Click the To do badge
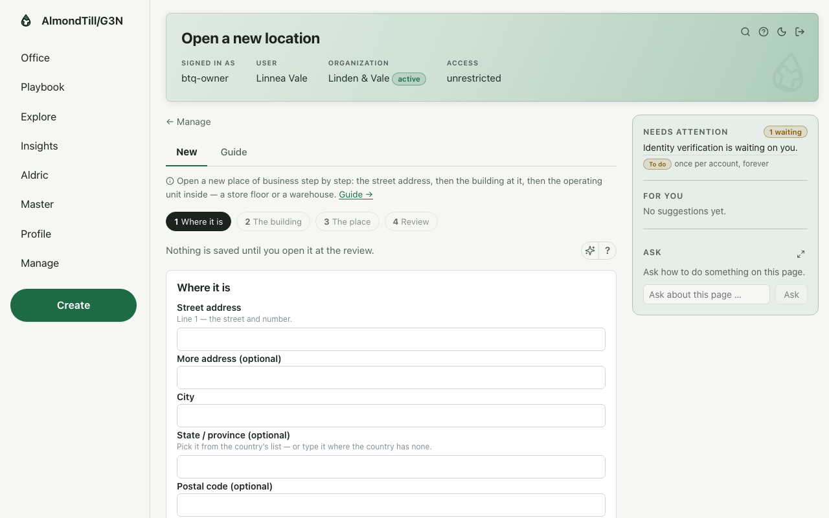The image size is (829, 518). click(657, 164)
